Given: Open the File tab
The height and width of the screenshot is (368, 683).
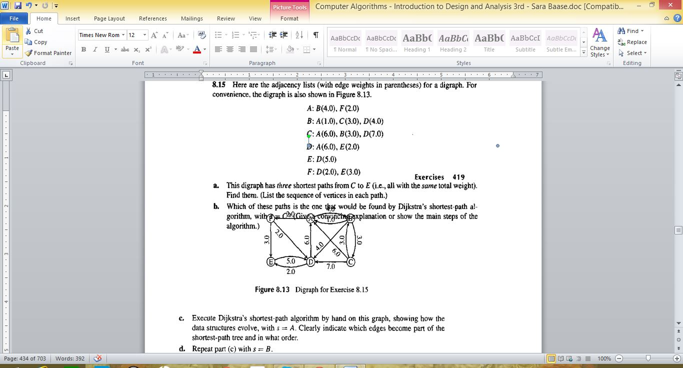Looking at the screenshot, I should pos(14,18).
